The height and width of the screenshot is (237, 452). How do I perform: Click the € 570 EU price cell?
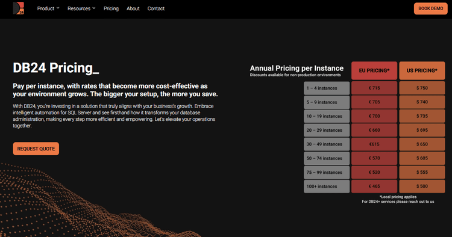(374, 158)
